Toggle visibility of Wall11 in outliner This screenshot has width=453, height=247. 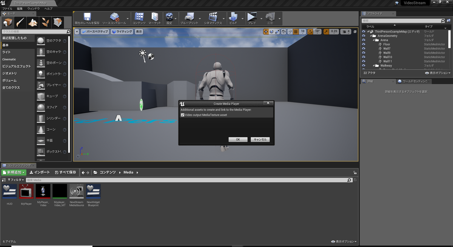[x=364, y=61]
